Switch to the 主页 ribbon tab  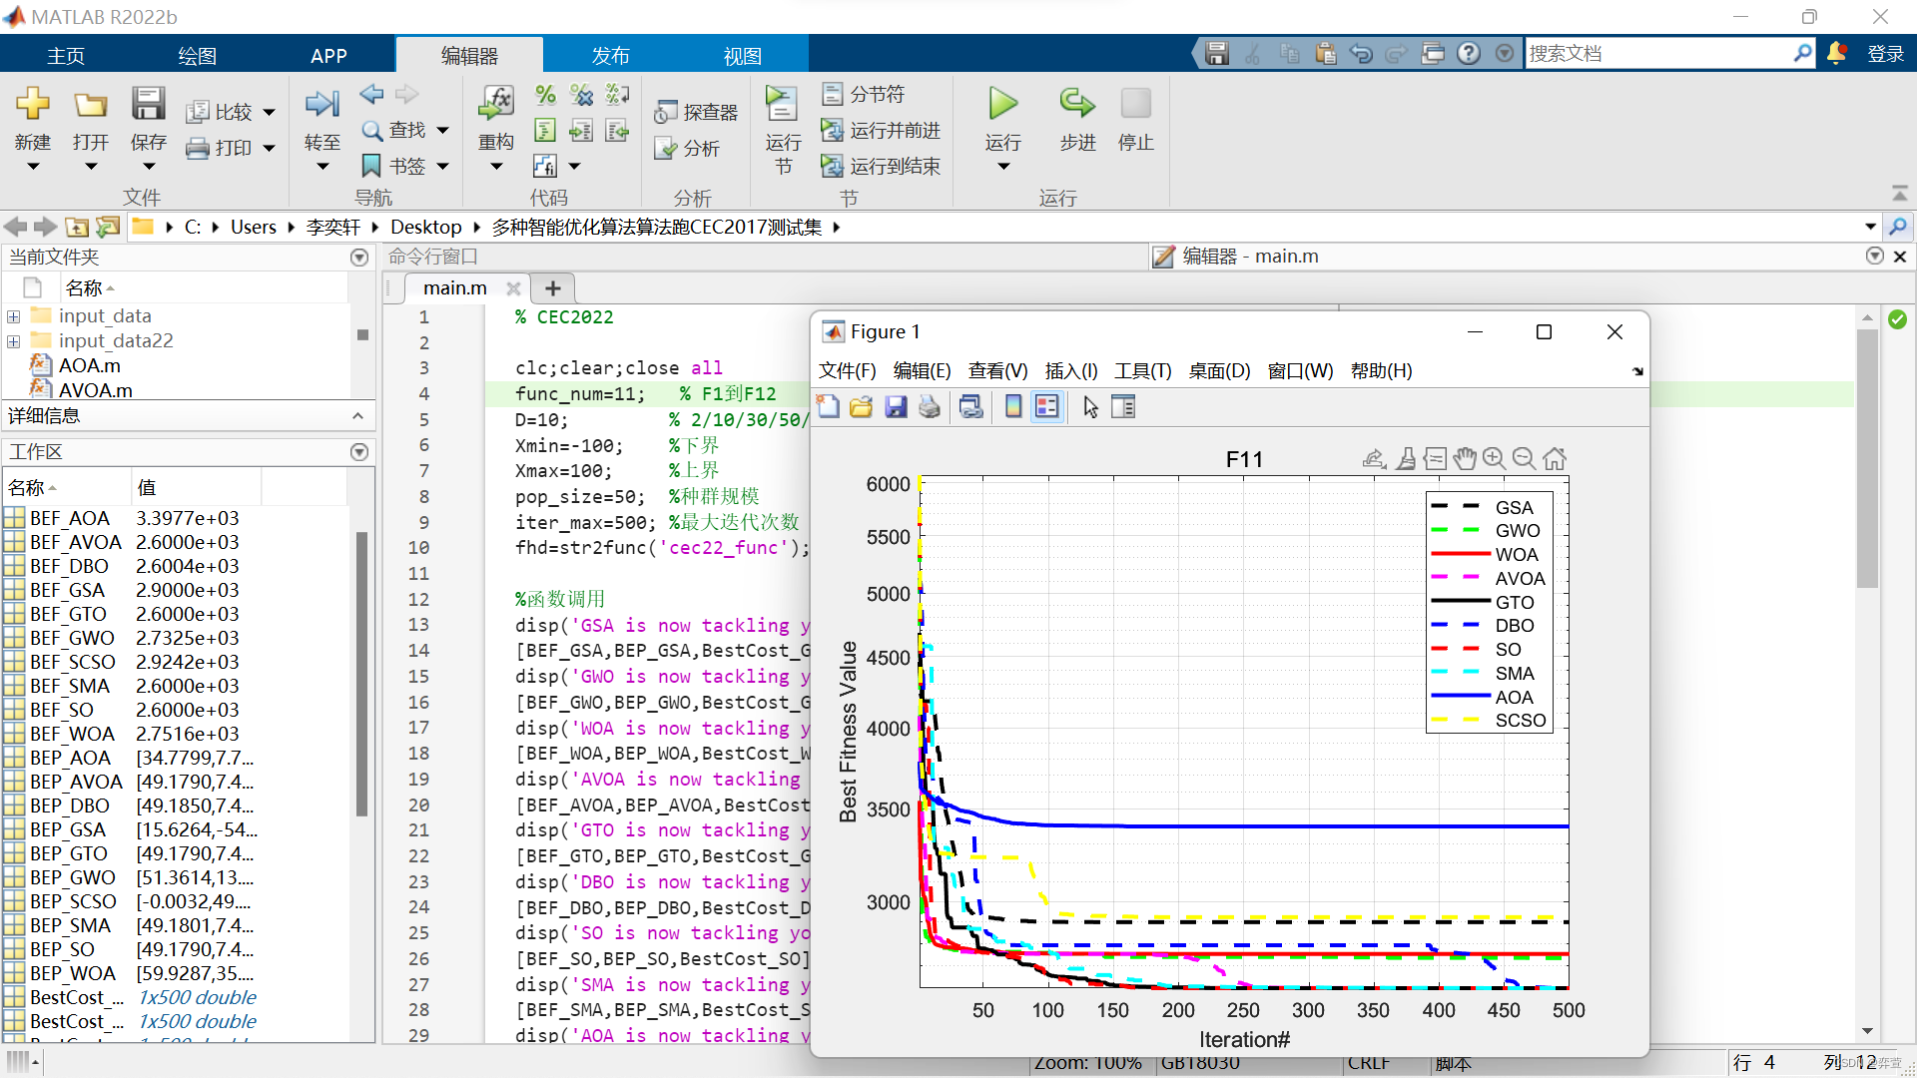click(x=66, y=56)
